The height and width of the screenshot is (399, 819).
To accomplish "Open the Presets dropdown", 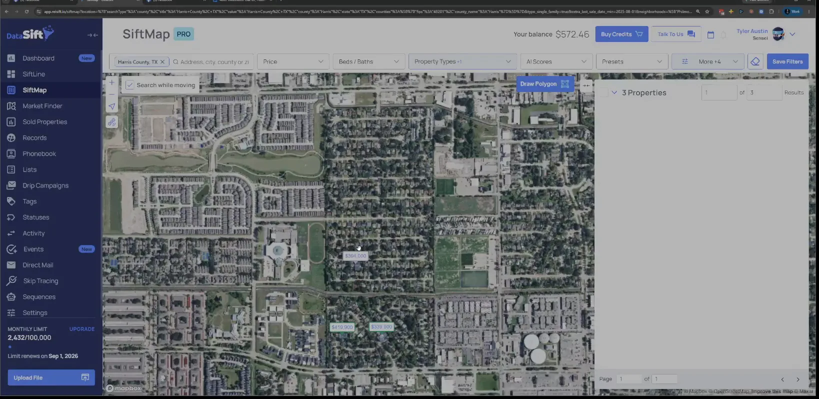I will coord(632,61).
